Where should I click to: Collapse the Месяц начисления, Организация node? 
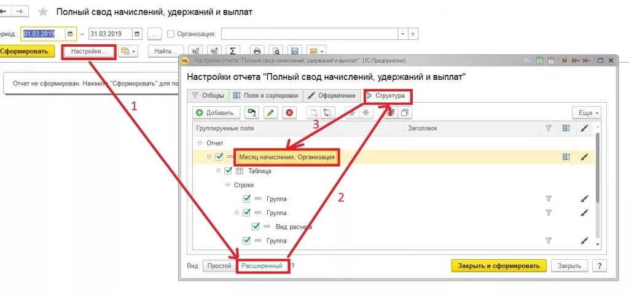tap(209, 157)
